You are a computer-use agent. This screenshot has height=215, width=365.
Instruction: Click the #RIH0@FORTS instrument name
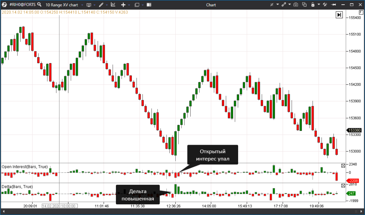22,5
